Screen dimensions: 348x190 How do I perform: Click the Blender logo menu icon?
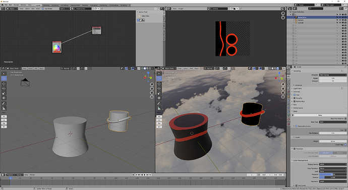3,5
